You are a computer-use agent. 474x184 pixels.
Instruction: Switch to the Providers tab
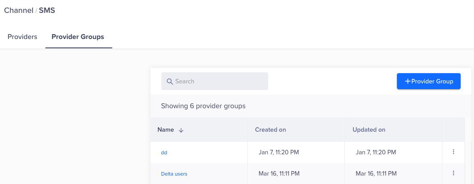tap(22, 37)
